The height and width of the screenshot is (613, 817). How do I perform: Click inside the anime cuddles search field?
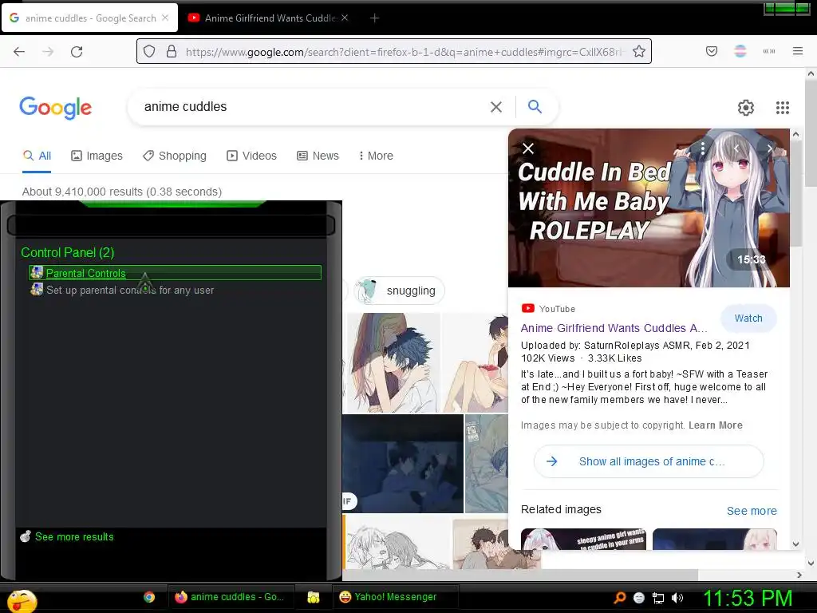313,107
